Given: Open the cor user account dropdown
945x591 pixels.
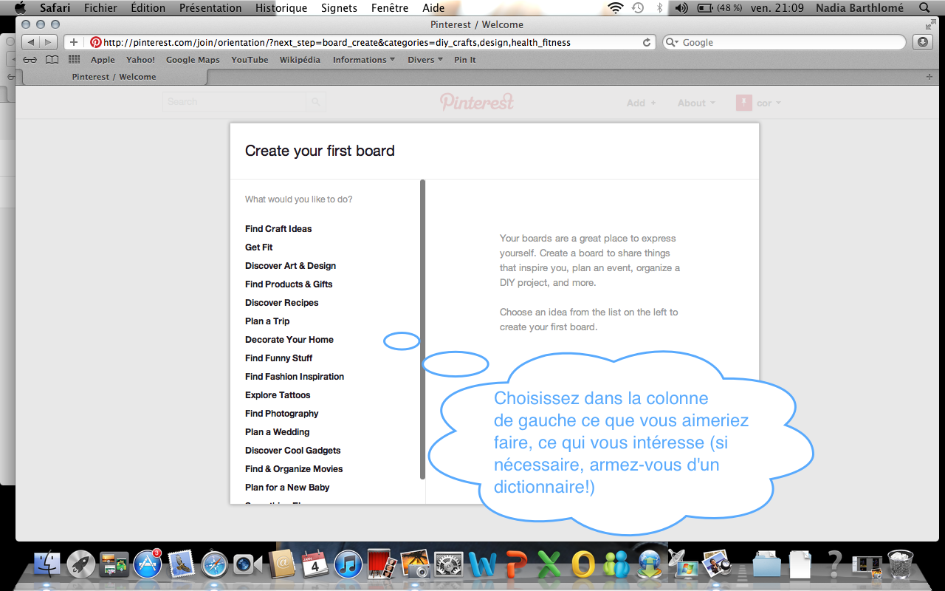Looking at the screenshot, I should tap(759, 103).
